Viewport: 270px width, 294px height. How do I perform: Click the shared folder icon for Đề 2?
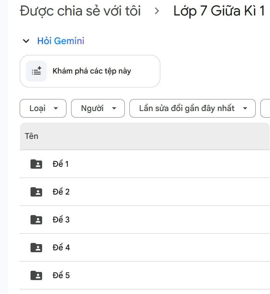[x=36, y=192]
